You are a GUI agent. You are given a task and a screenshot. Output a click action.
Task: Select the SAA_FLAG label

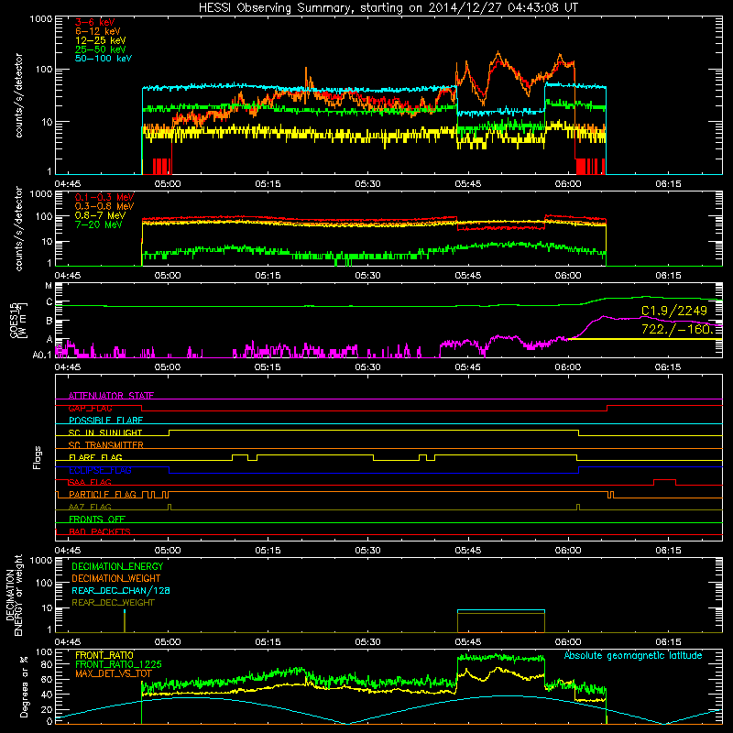pos(90,482)
